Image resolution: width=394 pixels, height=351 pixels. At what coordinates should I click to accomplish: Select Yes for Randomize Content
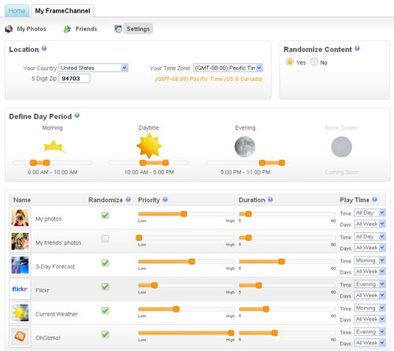(289, 62)
